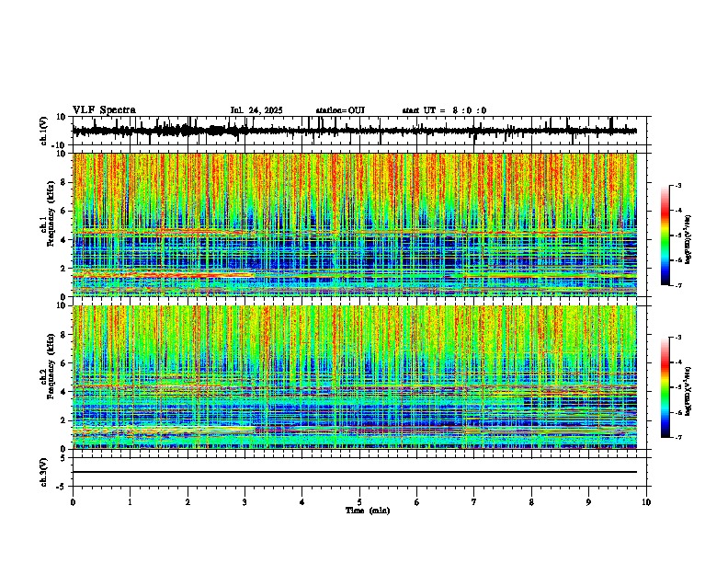Click time axis tick label '2'
The image size is (728, 563).
pos(188,502)
